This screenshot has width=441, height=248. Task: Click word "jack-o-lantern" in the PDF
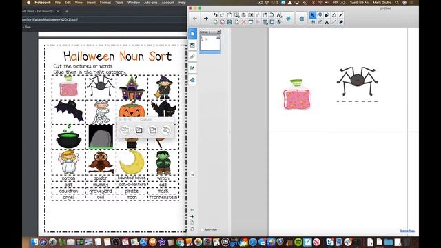tap(132, 185)
